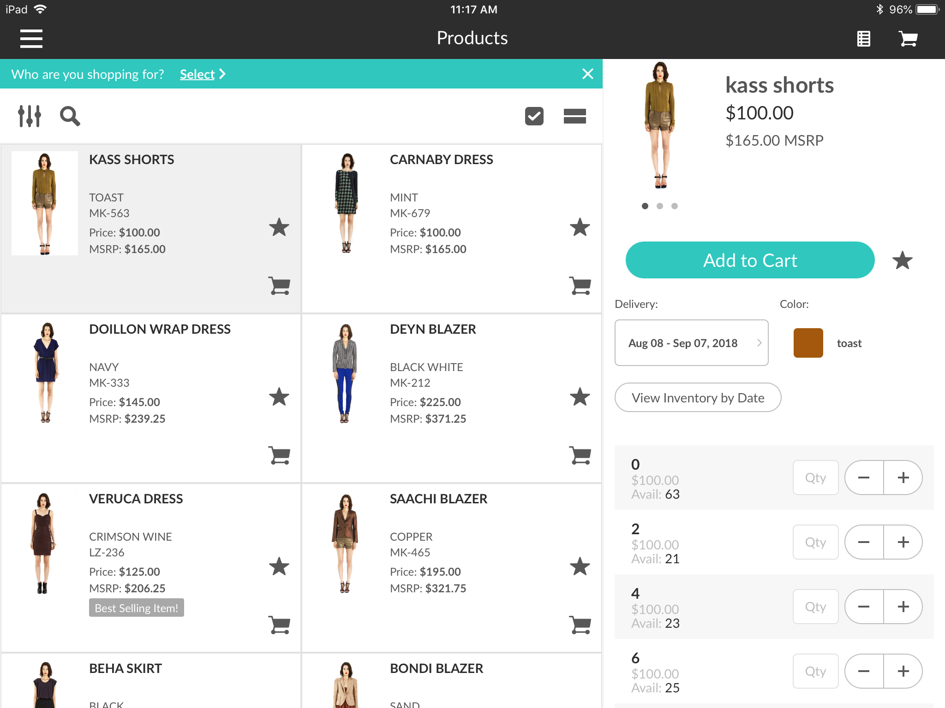Click Qty field for size 0
The image size is (945, 708).
816,478
